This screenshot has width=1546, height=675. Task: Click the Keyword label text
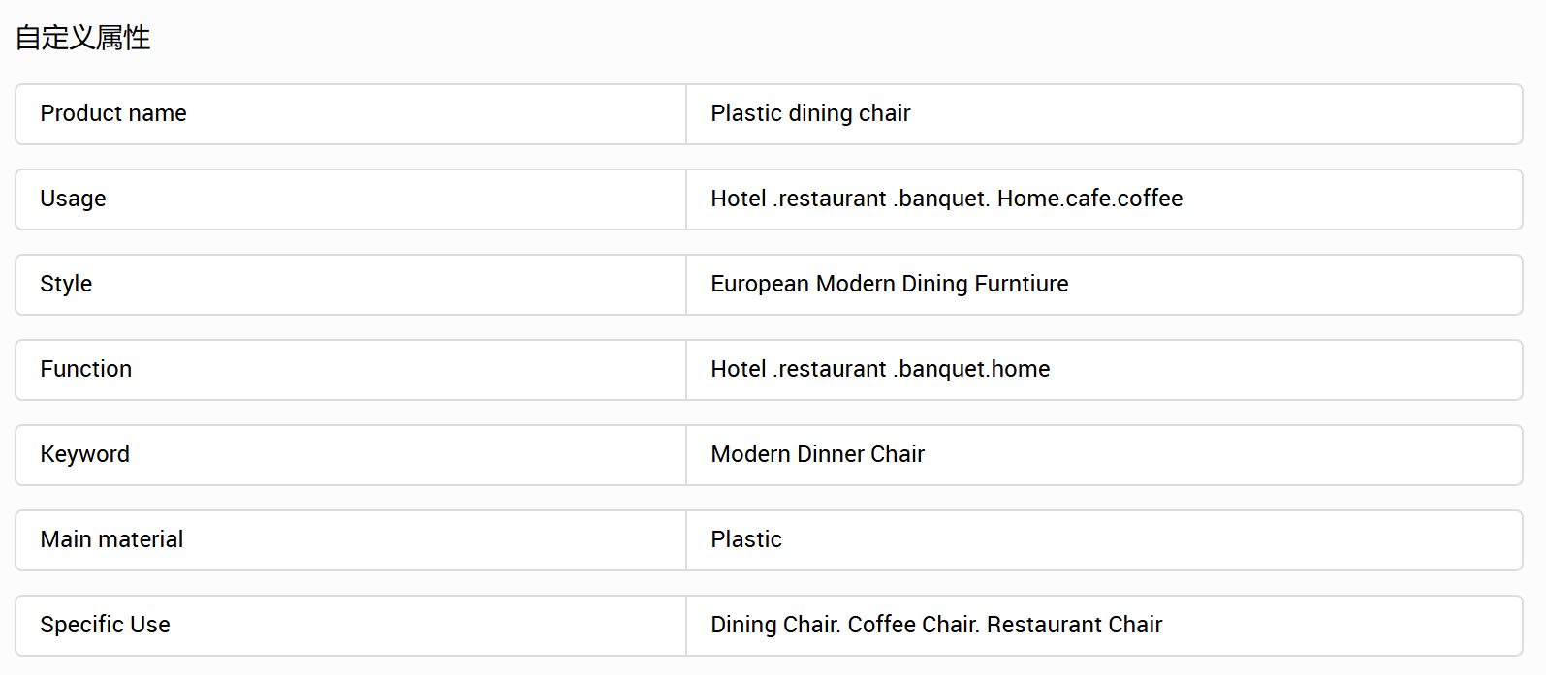click(x=84, y=455)
